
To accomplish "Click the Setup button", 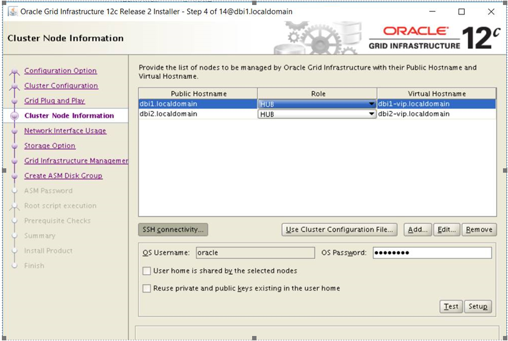I will click(478, 307).
